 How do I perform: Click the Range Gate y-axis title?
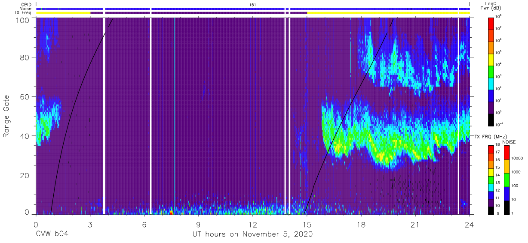[6, 117]
